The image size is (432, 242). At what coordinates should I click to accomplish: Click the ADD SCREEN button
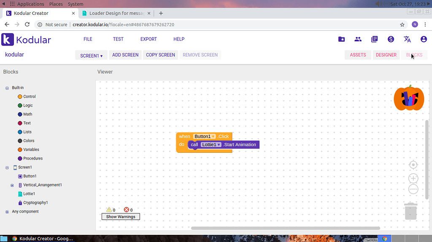coord(125,55)
